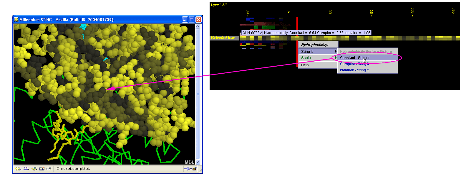
Task: Choose Isolation - Sting It option
Action: (367, 70)
